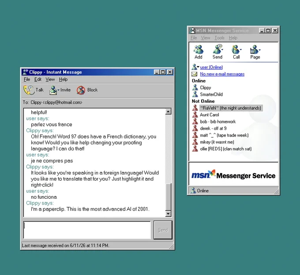Click the offline icon beside bob - brb homework

195,121
